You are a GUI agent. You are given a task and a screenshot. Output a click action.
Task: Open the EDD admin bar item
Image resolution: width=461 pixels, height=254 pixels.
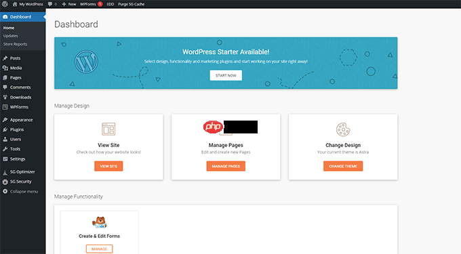(111, 4)
